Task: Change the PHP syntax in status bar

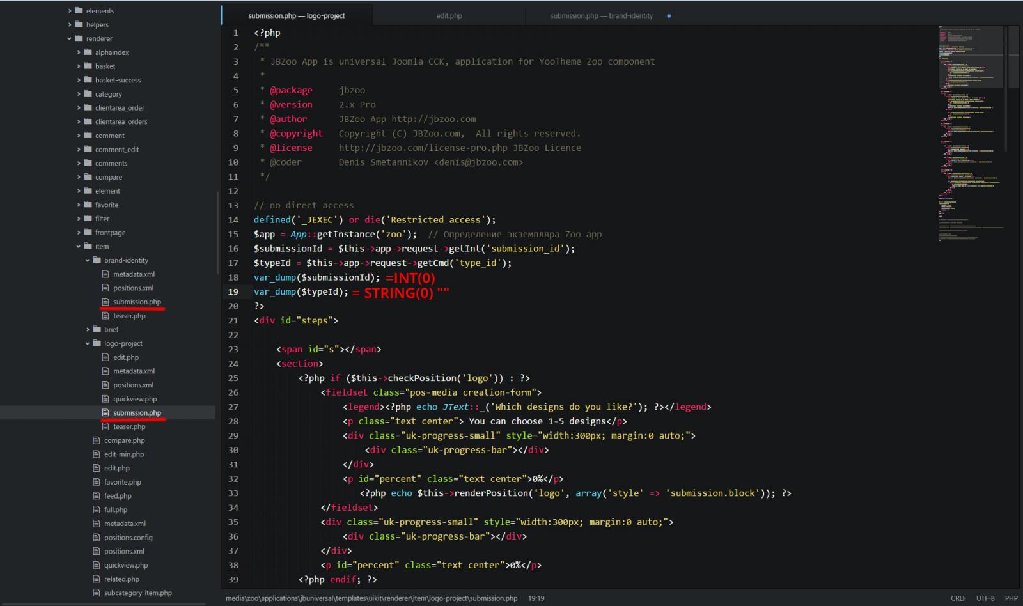Action: coord(1011,598)
